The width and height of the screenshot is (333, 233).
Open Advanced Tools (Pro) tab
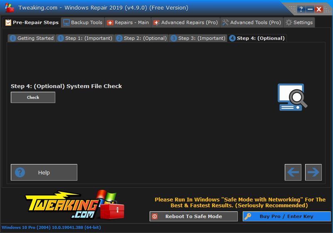pyautogui.click(x=252, y=22)
